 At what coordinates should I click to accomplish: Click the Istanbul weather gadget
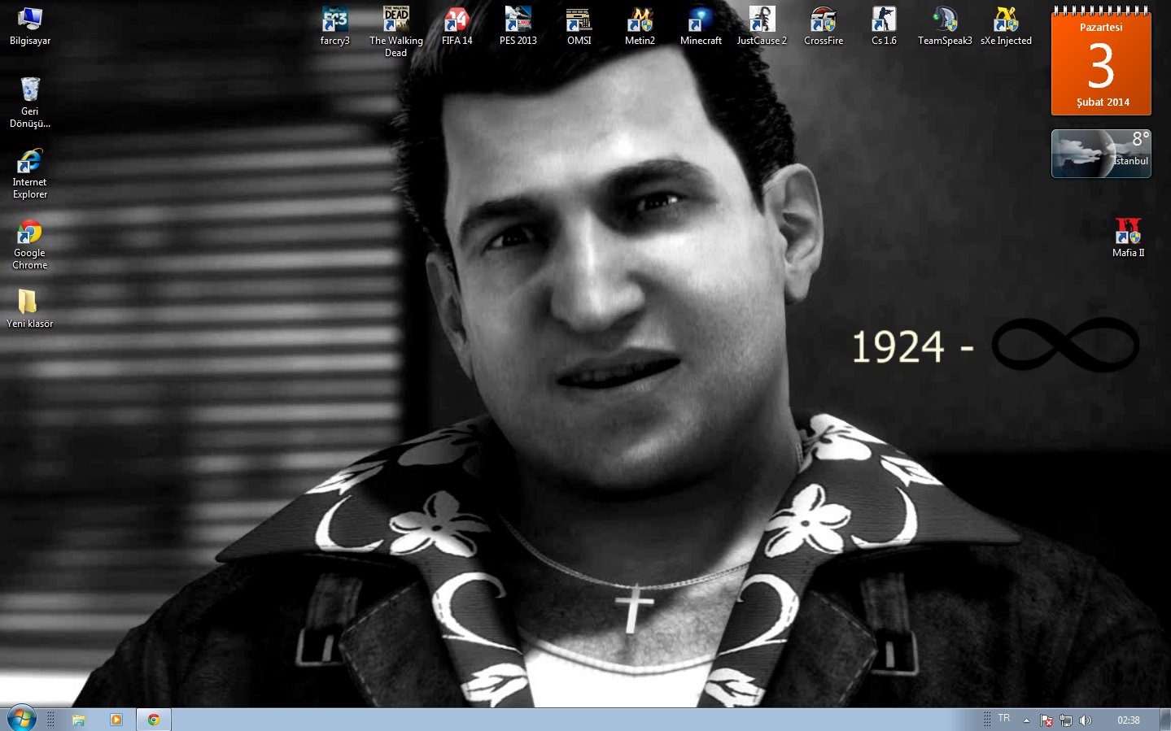tap(1101, 154)
